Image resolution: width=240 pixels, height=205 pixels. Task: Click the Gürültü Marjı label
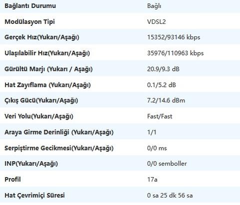48,69
